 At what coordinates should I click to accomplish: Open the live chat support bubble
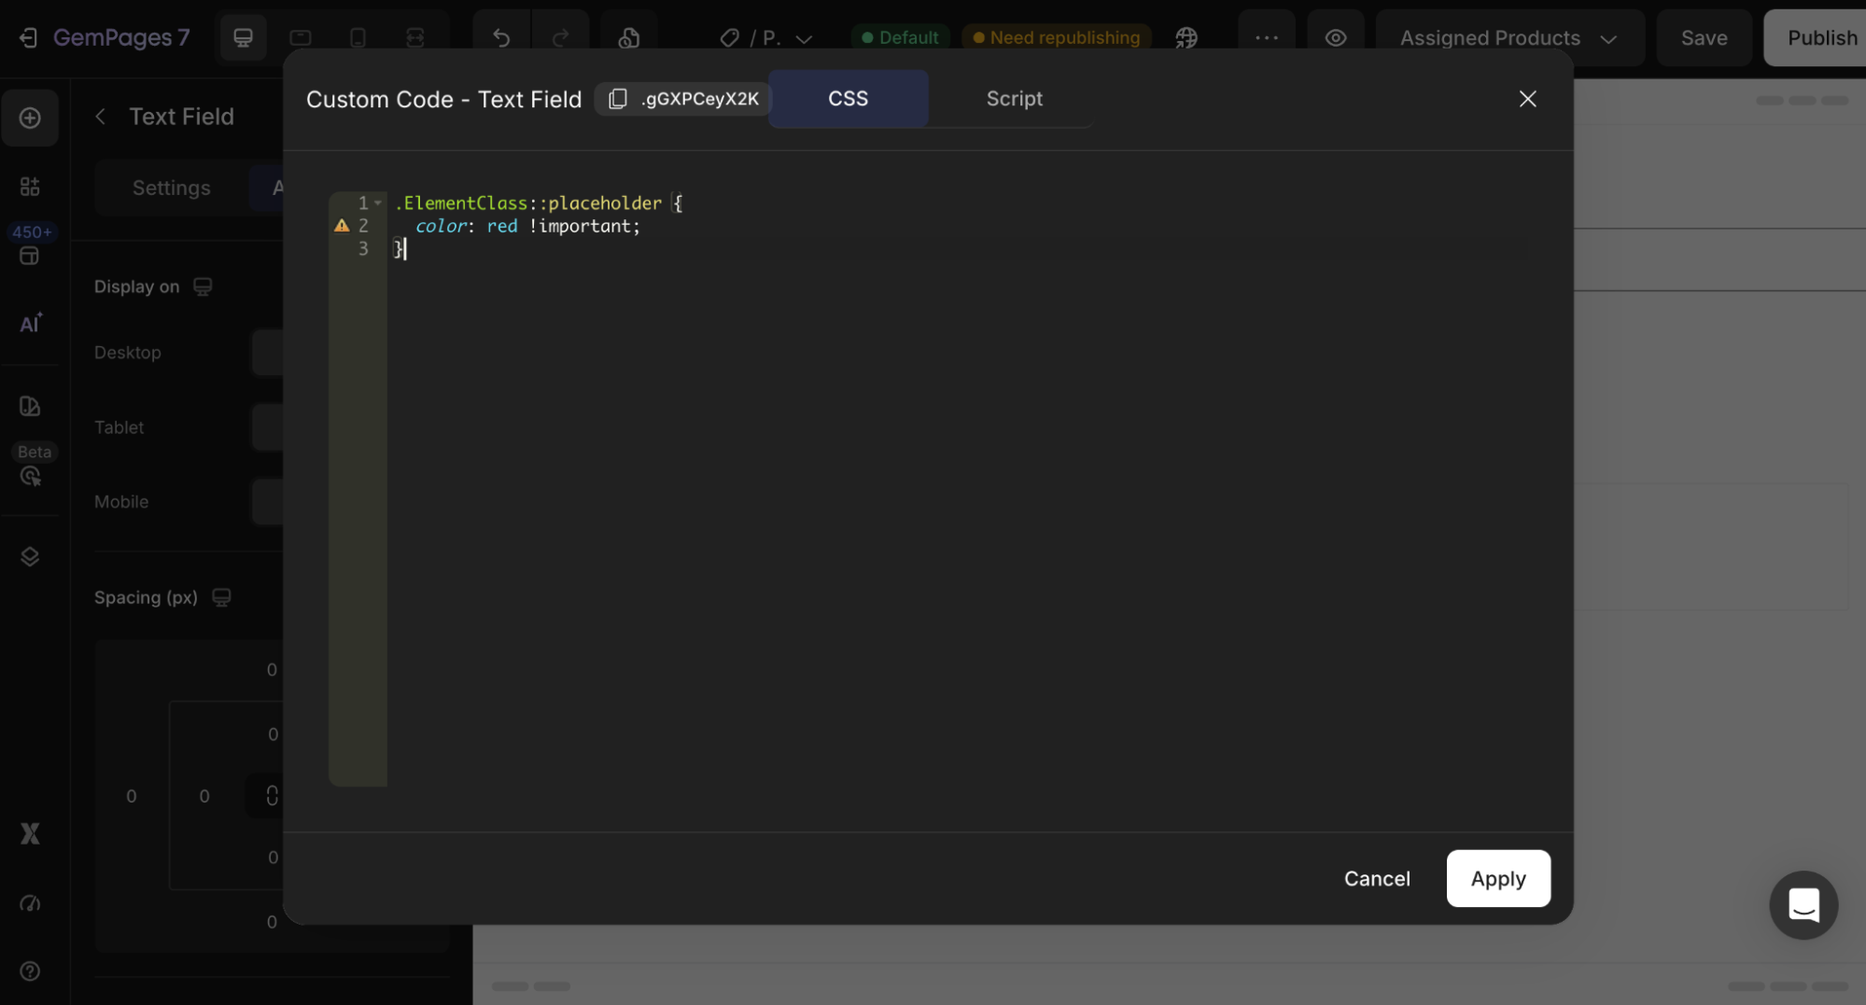click(1803, 904)
